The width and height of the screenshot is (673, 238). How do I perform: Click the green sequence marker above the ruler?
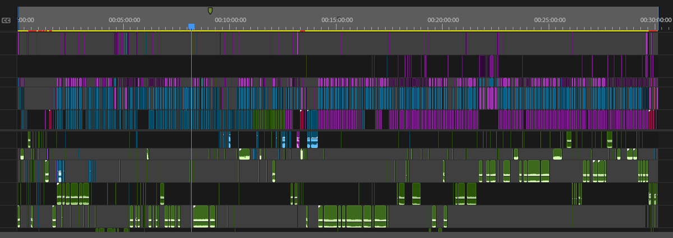pos(210,10)
